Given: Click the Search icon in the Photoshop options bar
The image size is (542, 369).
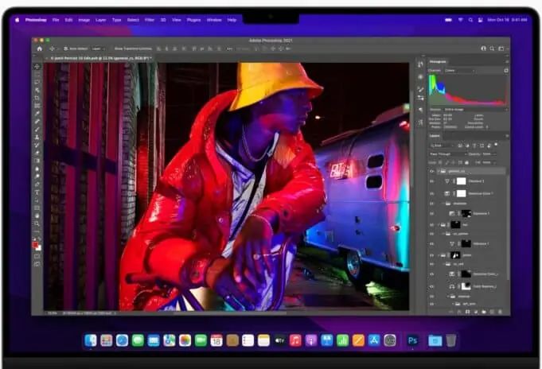Looking at the screenshot, I should click(x=492, y=49).
